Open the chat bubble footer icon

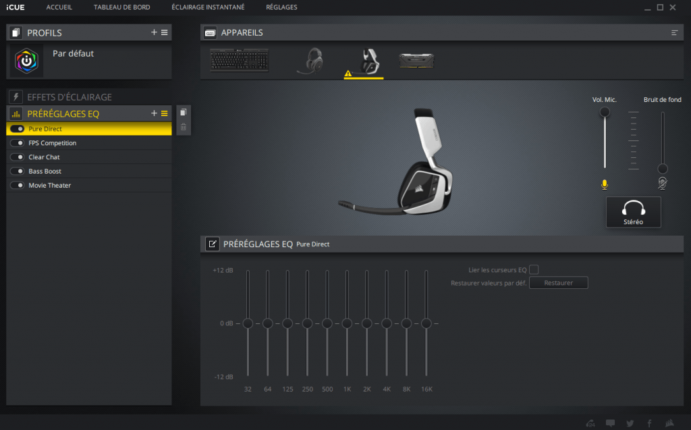(610, 423)
